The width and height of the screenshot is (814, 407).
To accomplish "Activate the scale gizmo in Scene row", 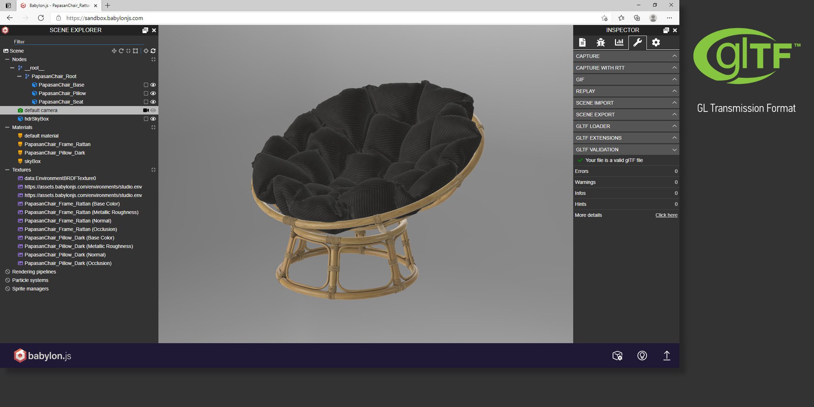I will click(128, 51).
